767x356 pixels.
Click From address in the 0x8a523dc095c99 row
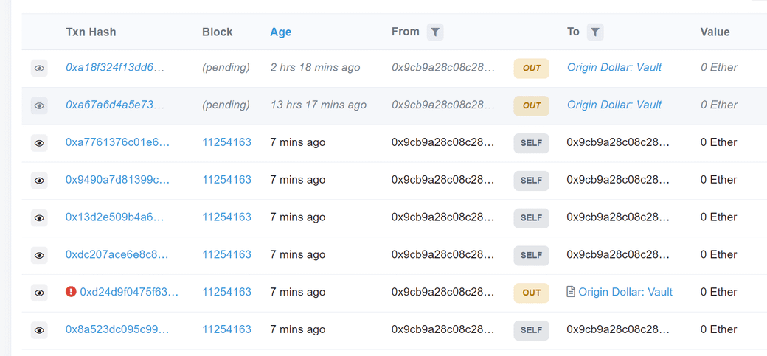pyautogui.click(x=442, y=329)
